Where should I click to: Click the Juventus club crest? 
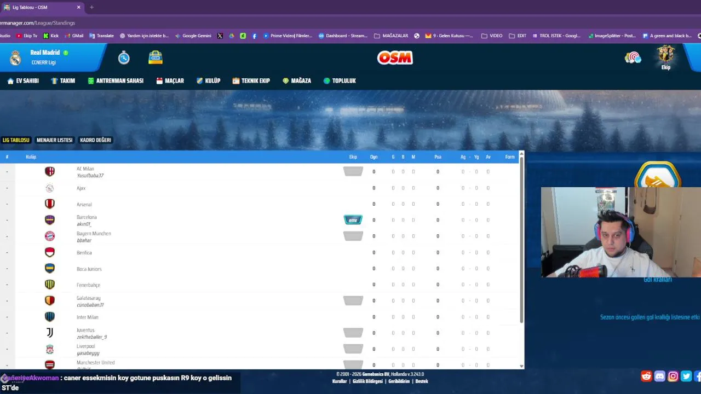coord(50,333)
